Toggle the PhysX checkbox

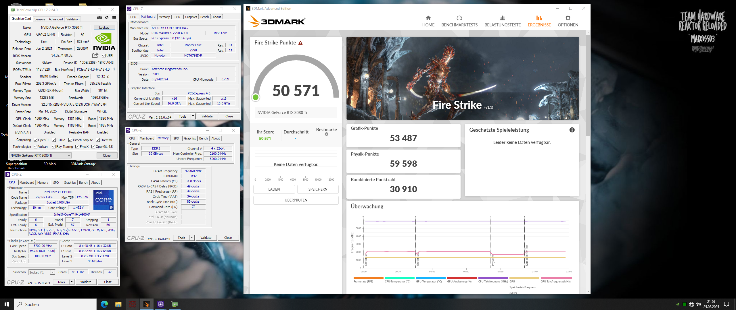coord(77,147)
